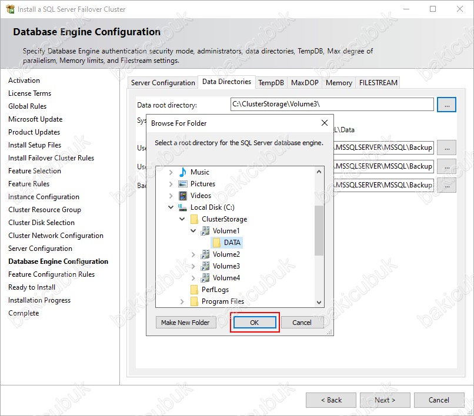Cancel the Browse For Folder dialog
474x416 pixels.
click(302, 323)
